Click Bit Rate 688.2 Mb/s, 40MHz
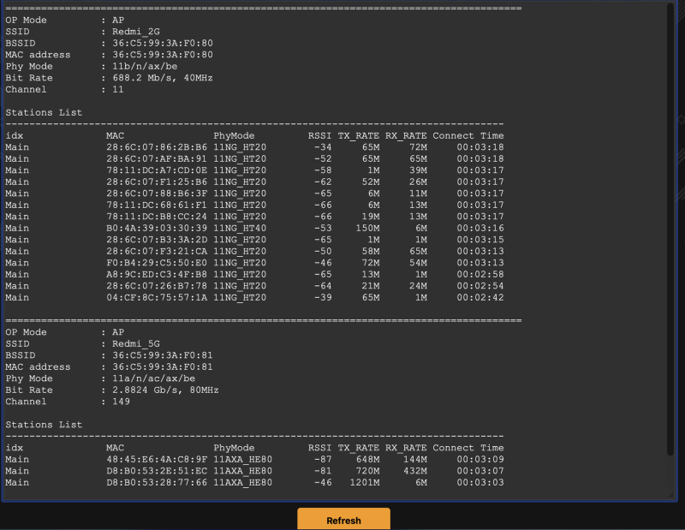The image size is (685, 530). tap(163, 78)
